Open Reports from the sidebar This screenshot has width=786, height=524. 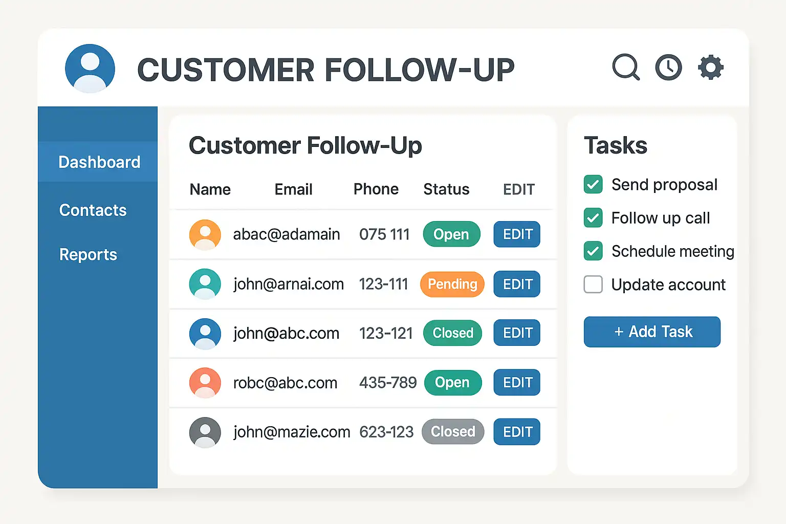88,255
